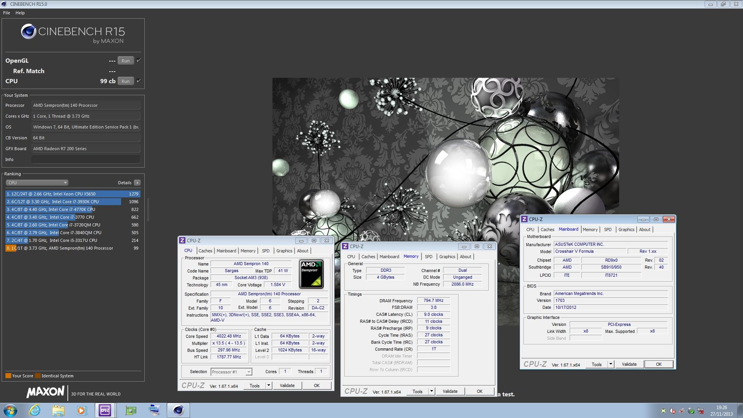743x418 pixels.
Task: Click the Crosshair V Formula model field
Action: tap(590, 251)
